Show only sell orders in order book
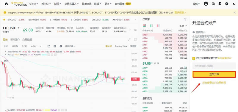Viewport: 238px width, 112px height. (x=158, y=26)
